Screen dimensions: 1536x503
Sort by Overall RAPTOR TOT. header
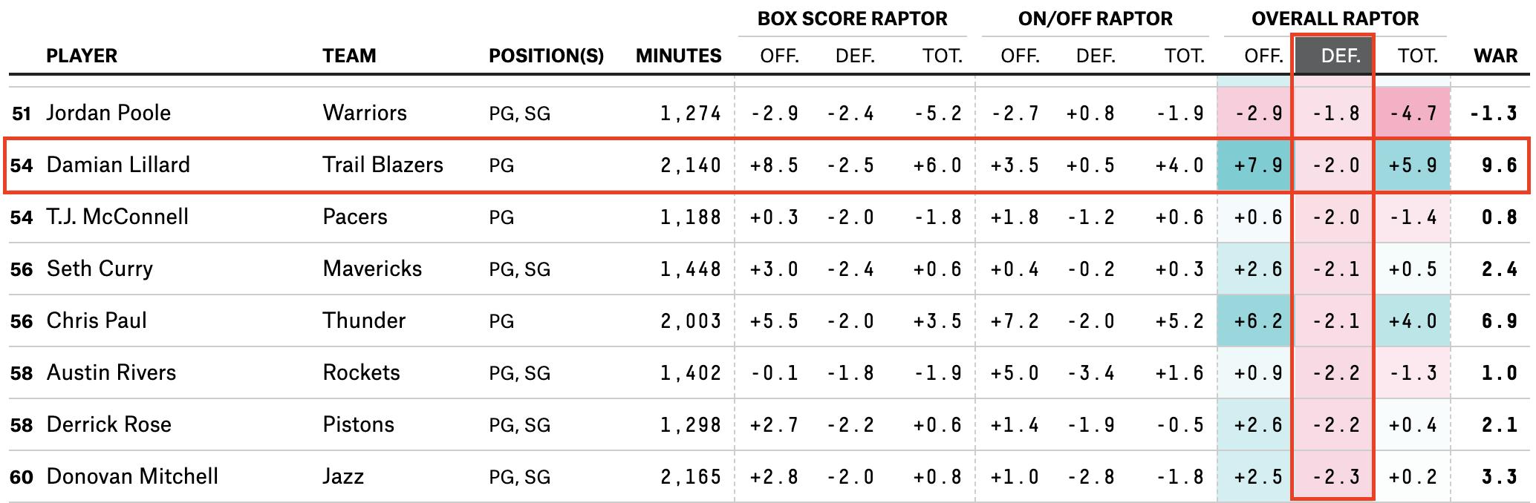[1417, 56]
